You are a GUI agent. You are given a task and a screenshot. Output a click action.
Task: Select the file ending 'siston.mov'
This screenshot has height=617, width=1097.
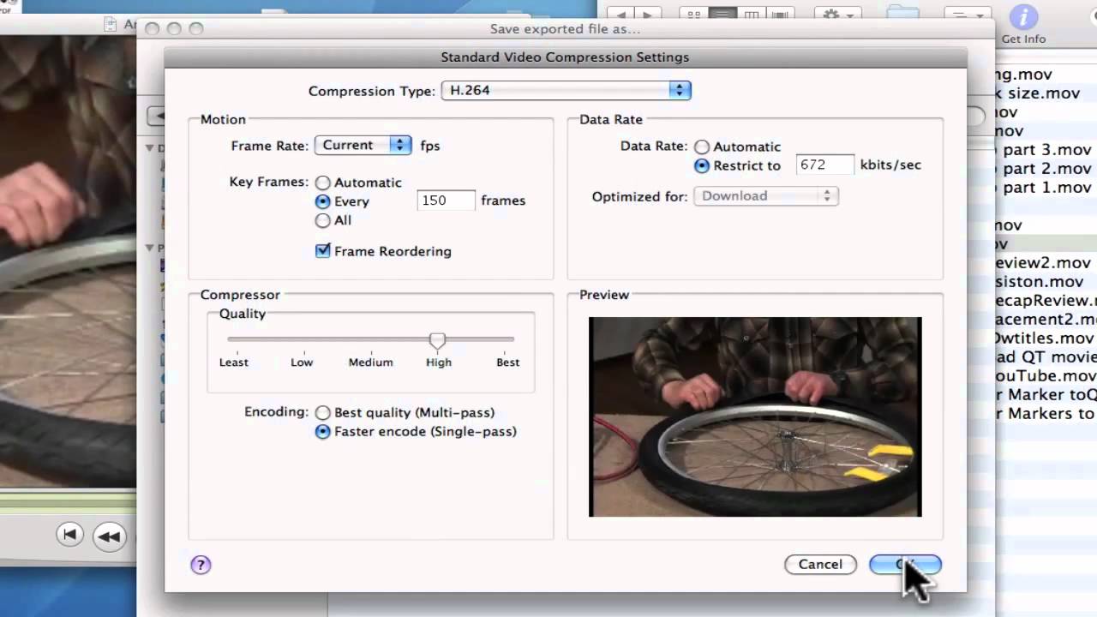click(1040, 282)
